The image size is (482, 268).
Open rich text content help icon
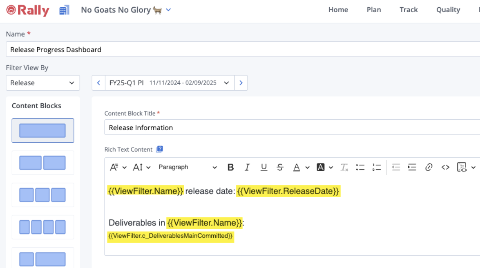click(160, 149)
